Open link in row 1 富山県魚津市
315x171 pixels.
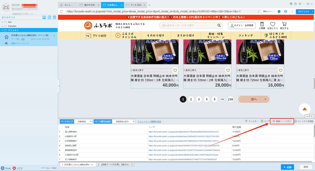tap(183, 132)
